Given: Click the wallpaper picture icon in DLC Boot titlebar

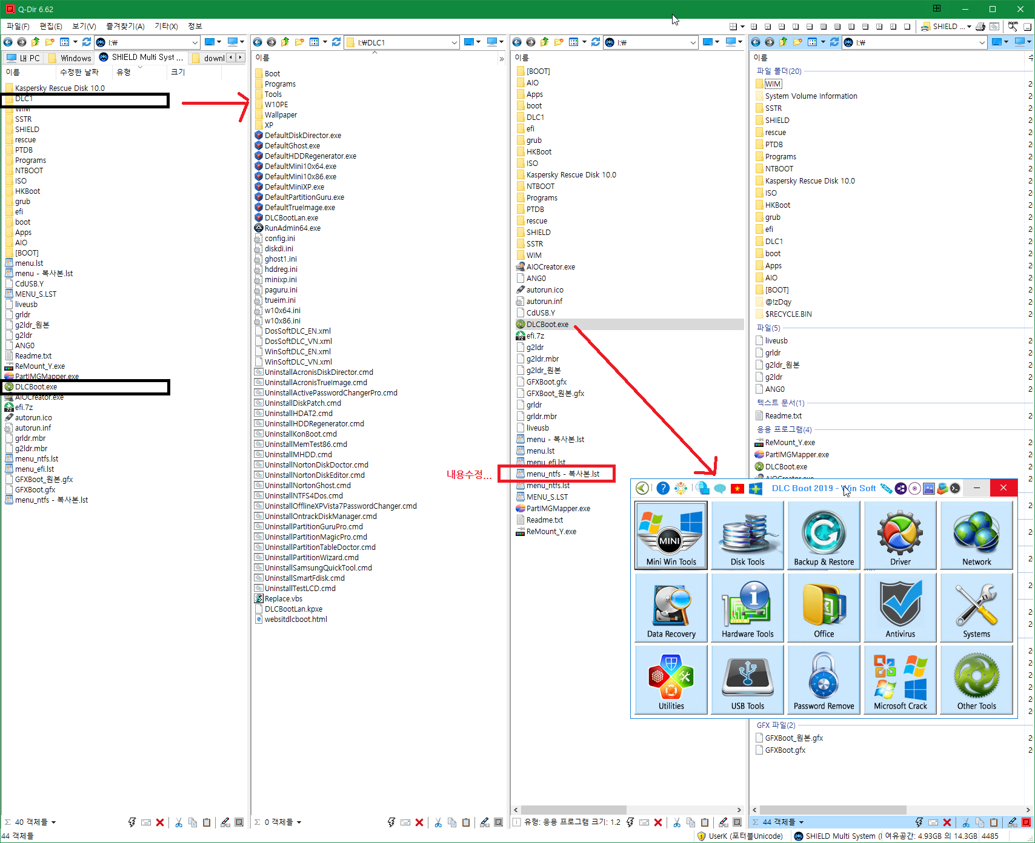Looking at the screenshot, I should (928, 488).
